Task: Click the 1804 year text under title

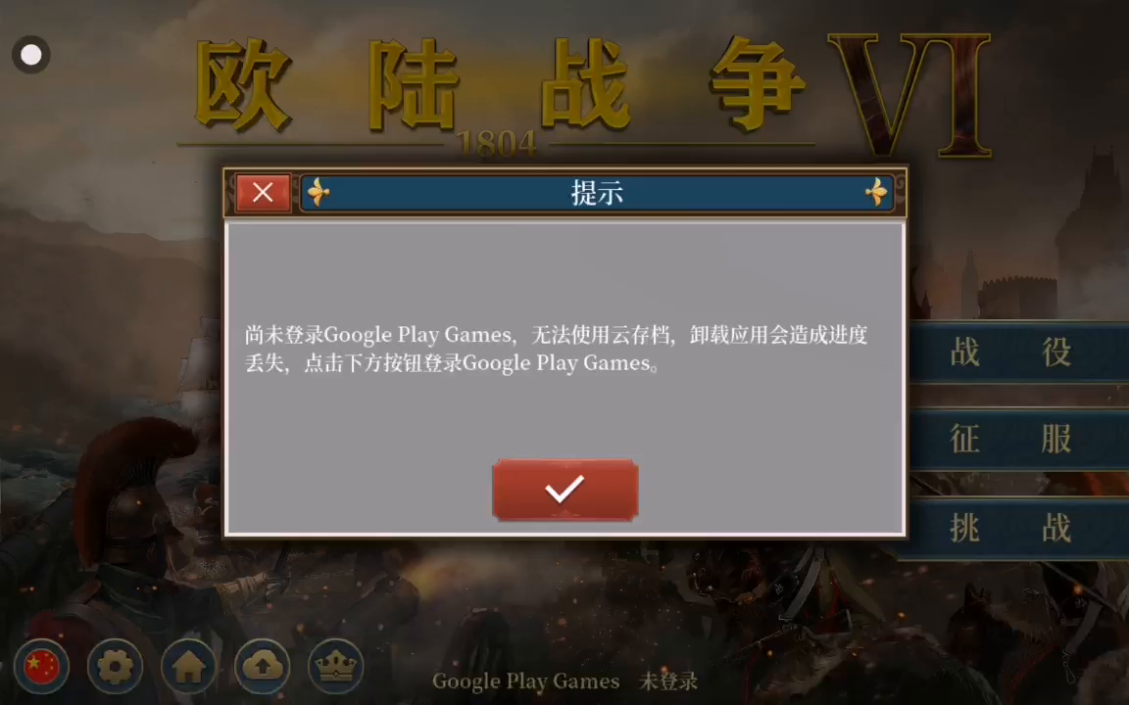Action: pos(497,144)
